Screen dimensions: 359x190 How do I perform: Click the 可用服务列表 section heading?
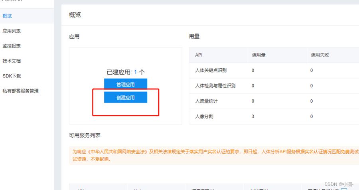pos(85,135)
